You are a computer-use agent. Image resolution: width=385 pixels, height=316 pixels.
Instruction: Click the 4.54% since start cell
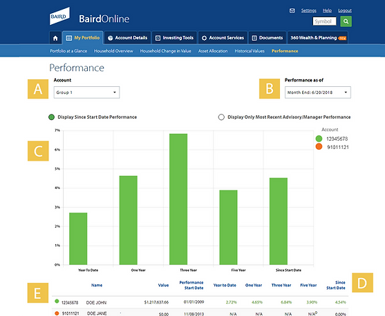click(x=341, y=302)
